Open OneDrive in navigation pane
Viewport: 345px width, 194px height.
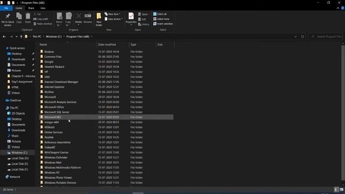coord(15,100)
